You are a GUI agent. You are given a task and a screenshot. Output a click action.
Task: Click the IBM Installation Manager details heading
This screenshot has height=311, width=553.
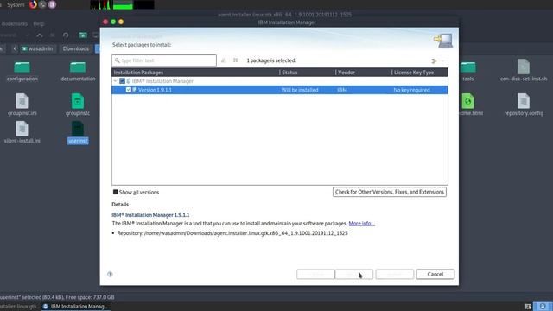point(150,215)
